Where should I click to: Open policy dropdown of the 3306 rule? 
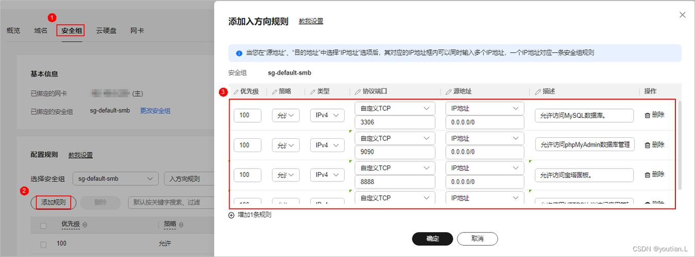pyautogui.click(x=285, y=115)
